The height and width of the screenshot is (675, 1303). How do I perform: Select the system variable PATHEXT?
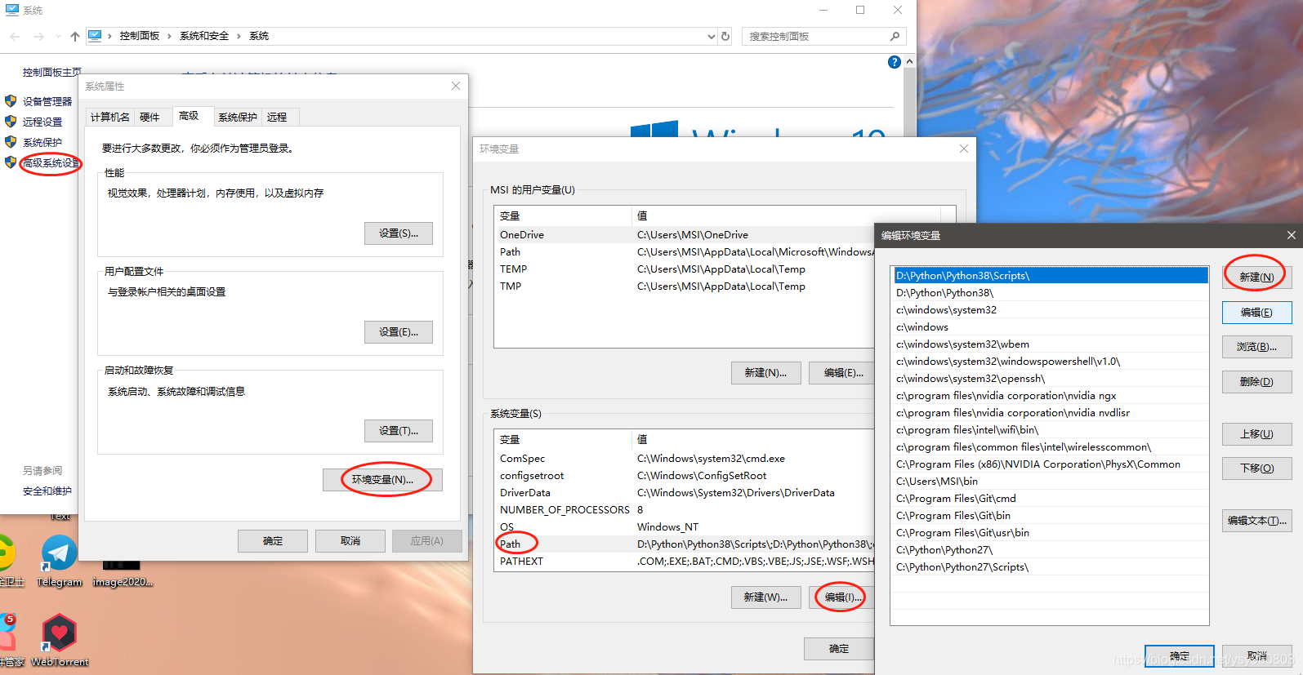tap(685, 562)
